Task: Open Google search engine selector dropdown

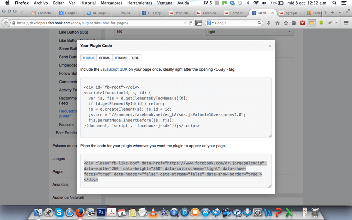Action: [x=210, y=23]
